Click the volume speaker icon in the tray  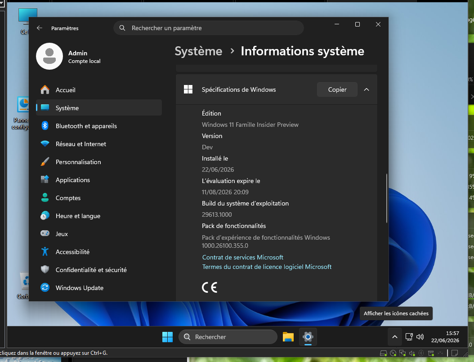click(420, 337)
